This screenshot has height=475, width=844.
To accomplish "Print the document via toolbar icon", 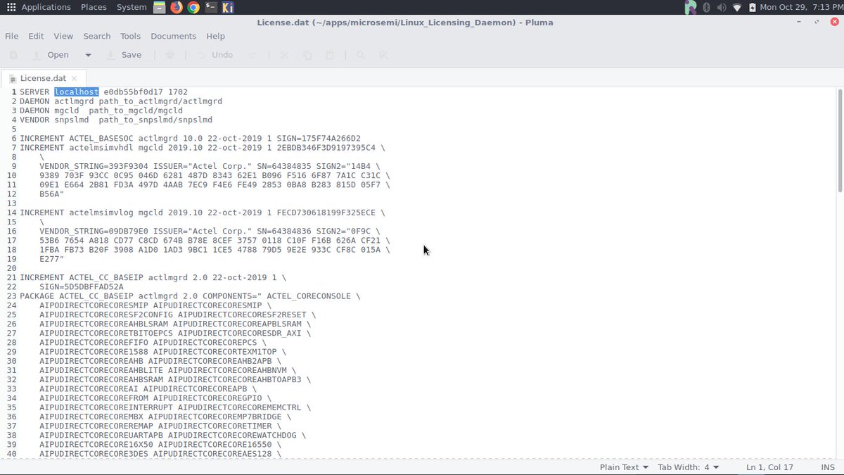I will tap(170, 55).
